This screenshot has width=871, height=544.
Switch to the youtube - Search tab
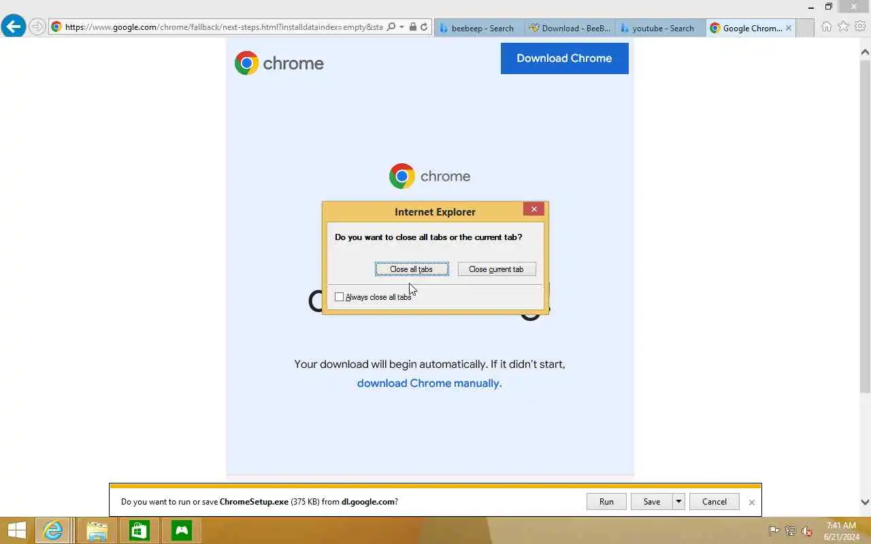[660, 28]
